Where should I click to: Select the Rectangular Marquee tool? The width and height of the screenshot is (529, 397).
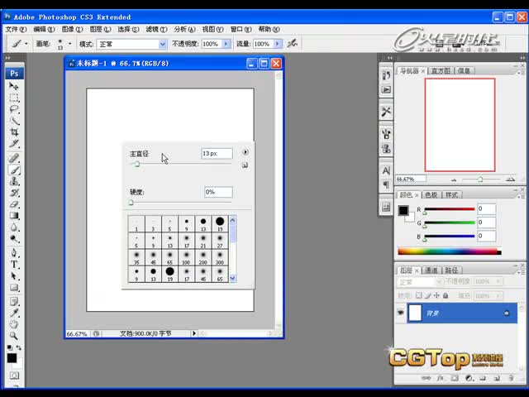[x=14, y=98]
